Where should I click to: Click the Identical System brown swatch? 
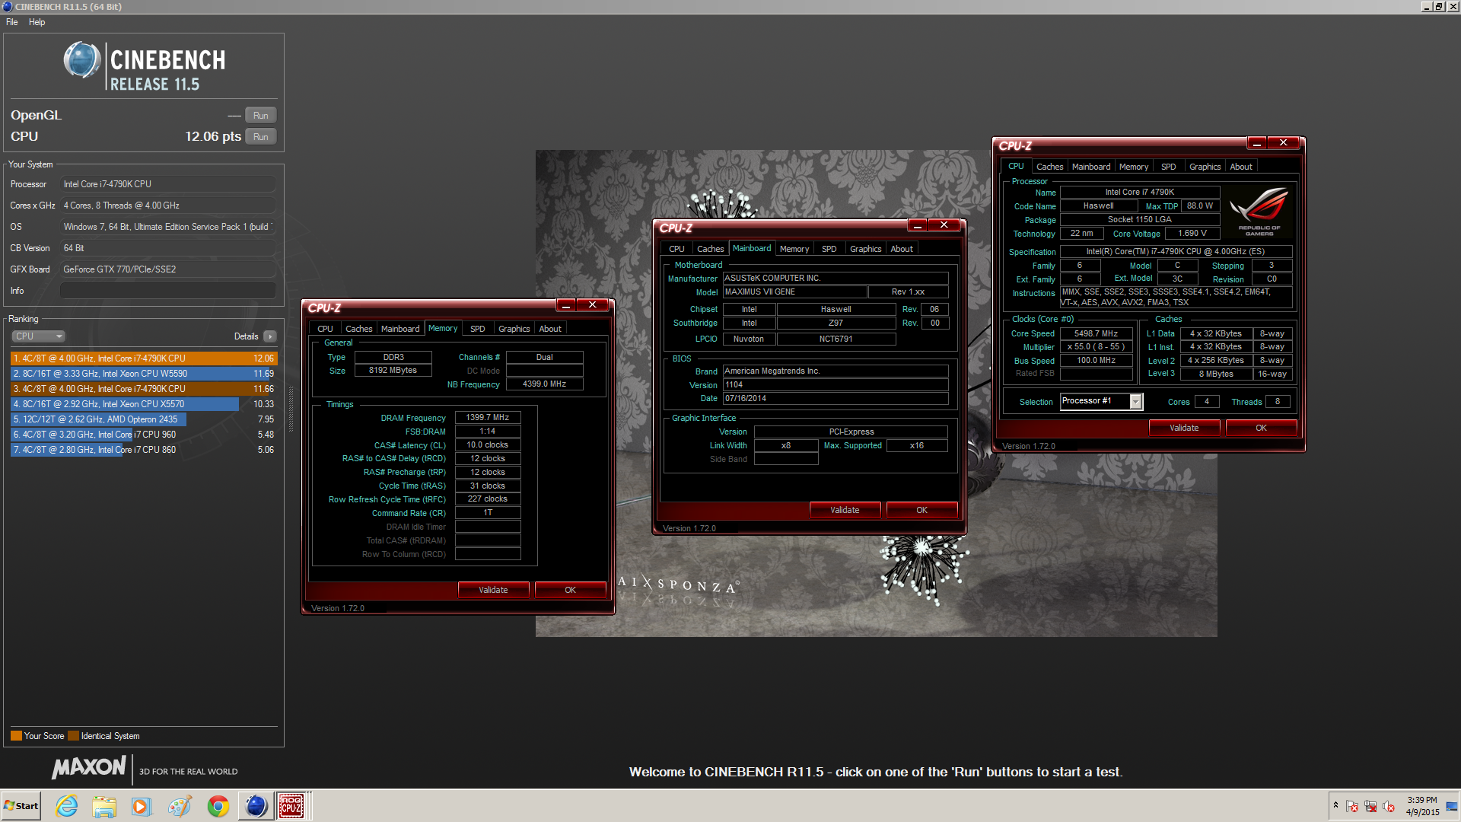(x=73, y=736)
